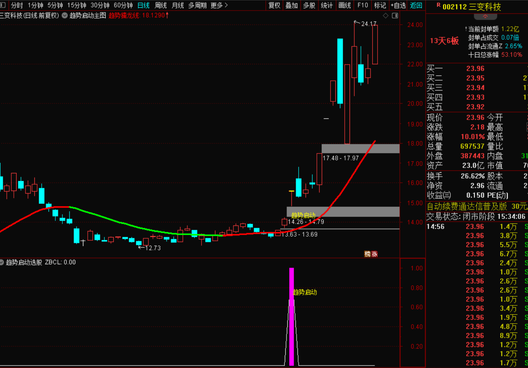Image resolution: width=528 pixels, height=368 pixels.
Task: Collapse the red chevron under the stock name
Action: (485, 17)
